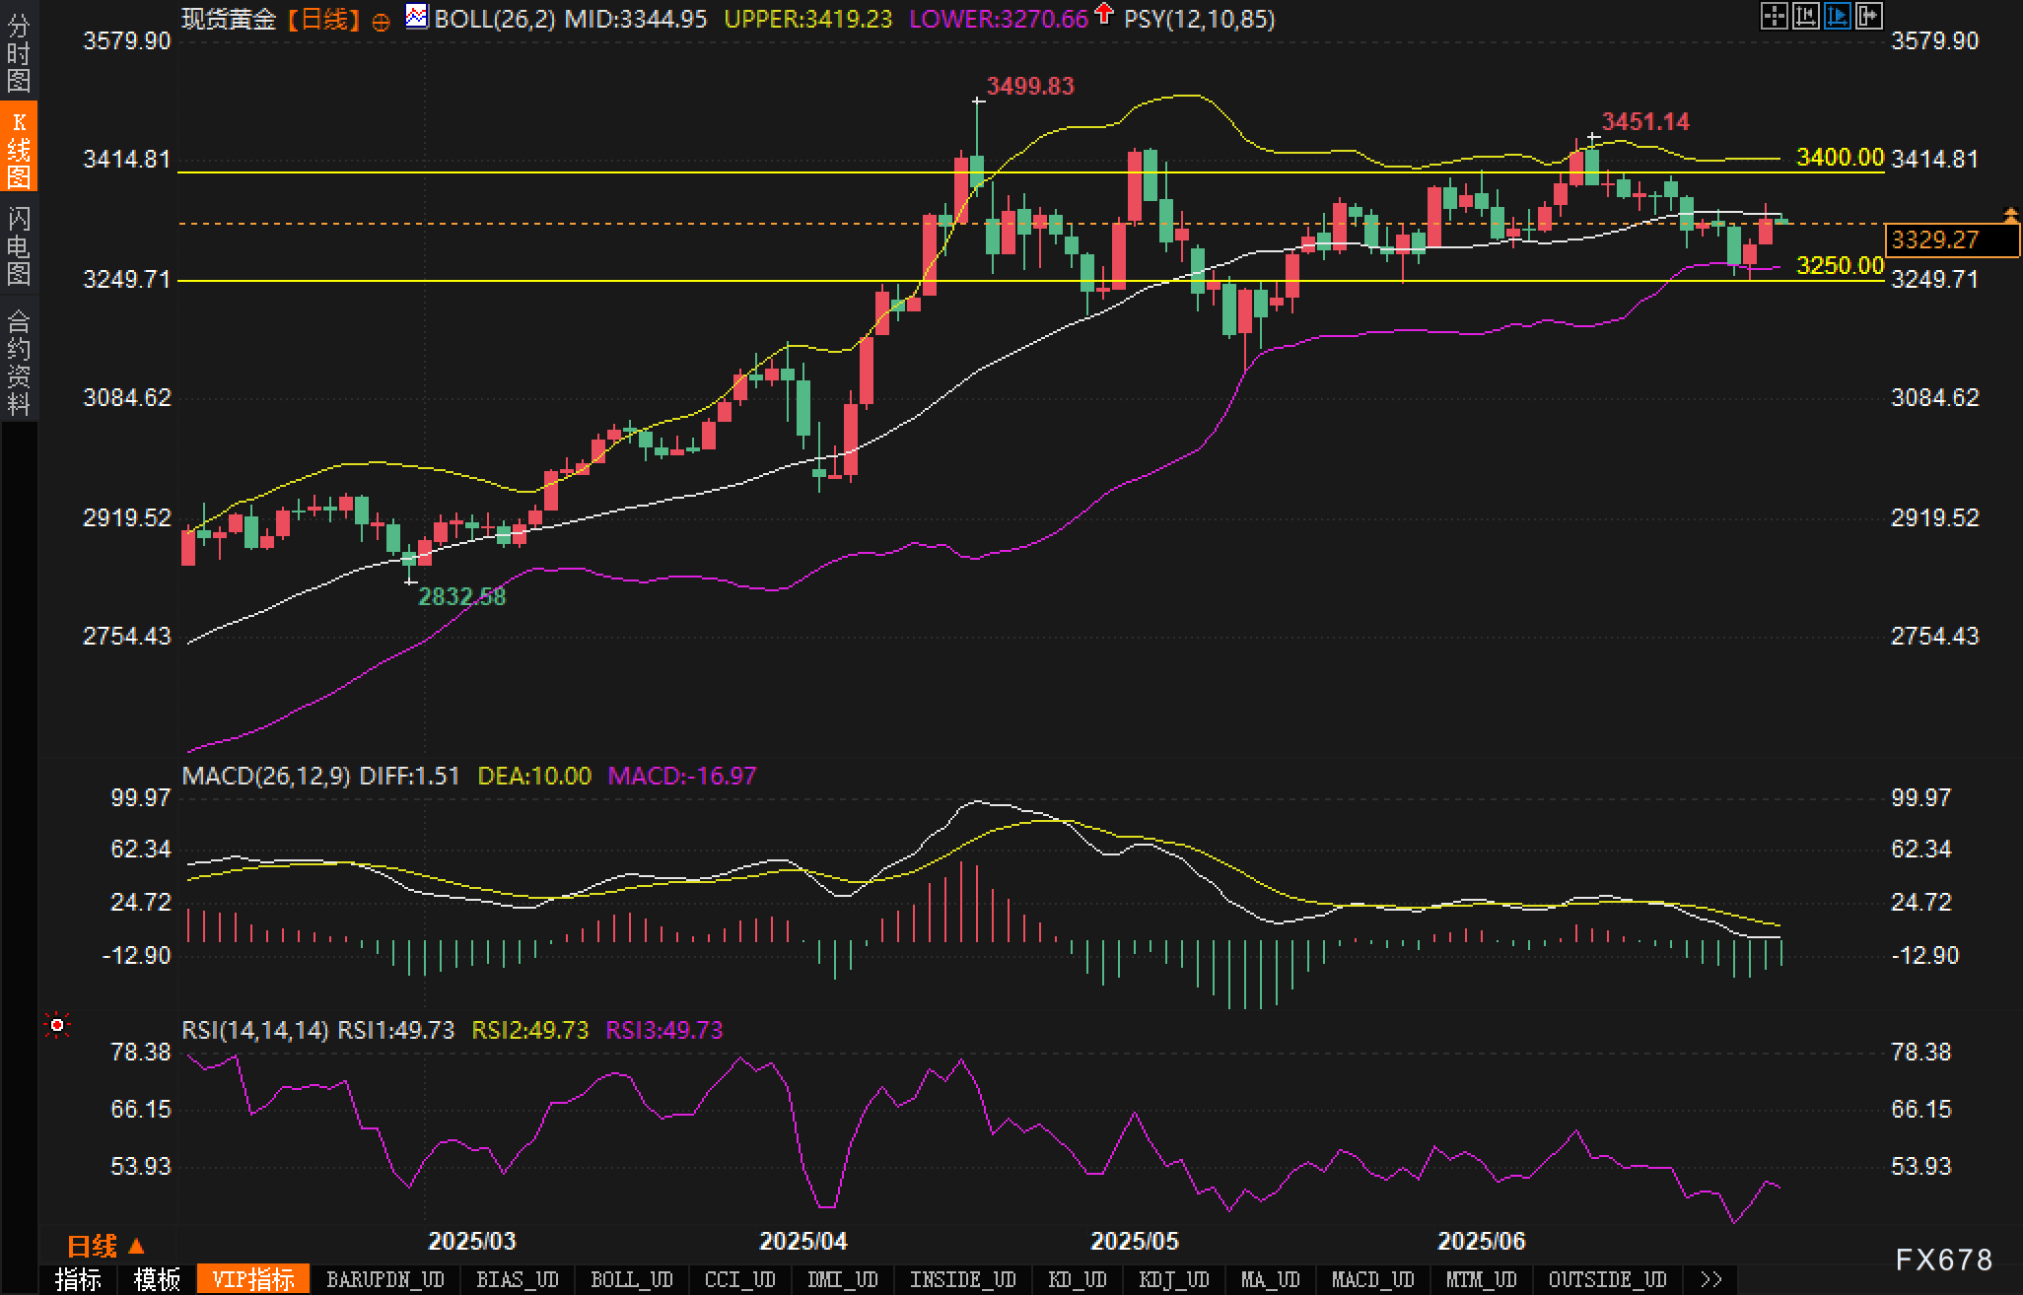
Task: Expand more indicators with >> arrow
Action: [1710, 1279]
